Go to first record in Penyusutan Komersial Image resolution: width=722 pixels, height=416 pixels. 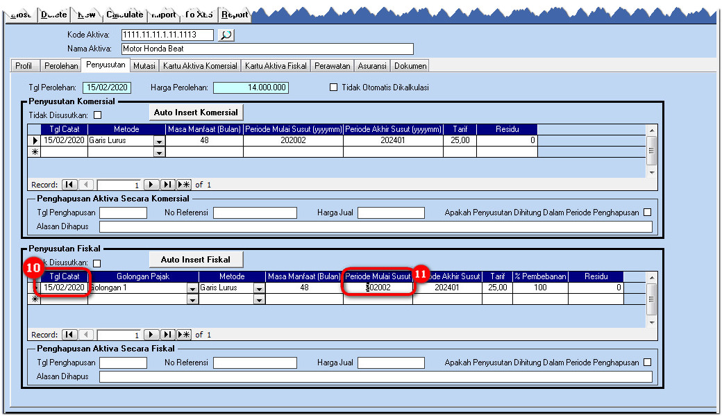[69, 185]
